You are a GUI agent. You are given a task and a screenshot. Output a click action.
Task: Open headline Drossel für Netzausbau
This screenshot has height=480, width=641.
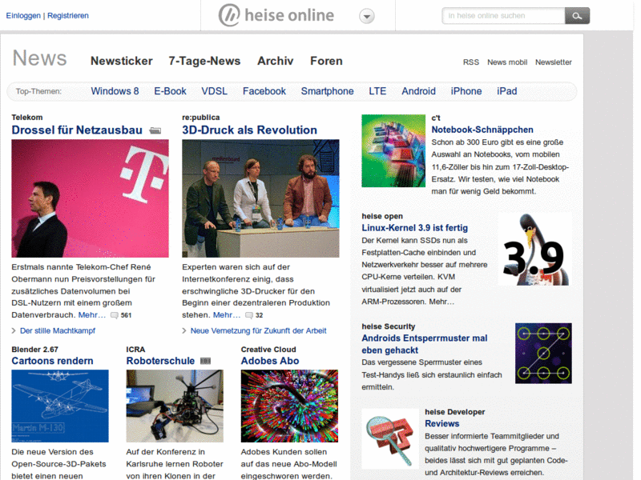pos(77,130)
